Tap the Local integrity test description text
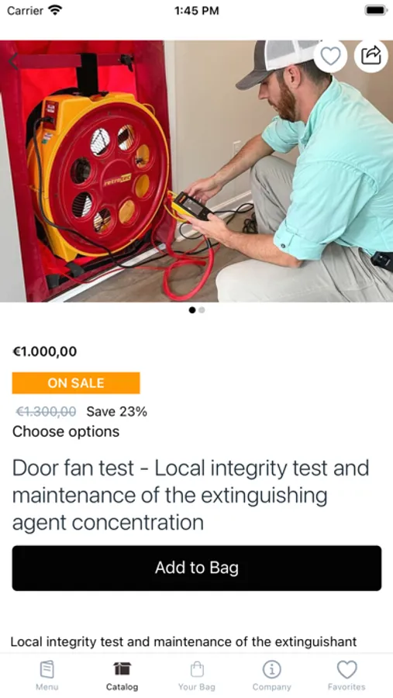The width and height of the screenshot is (393, 698). click(x=184, y=641)
